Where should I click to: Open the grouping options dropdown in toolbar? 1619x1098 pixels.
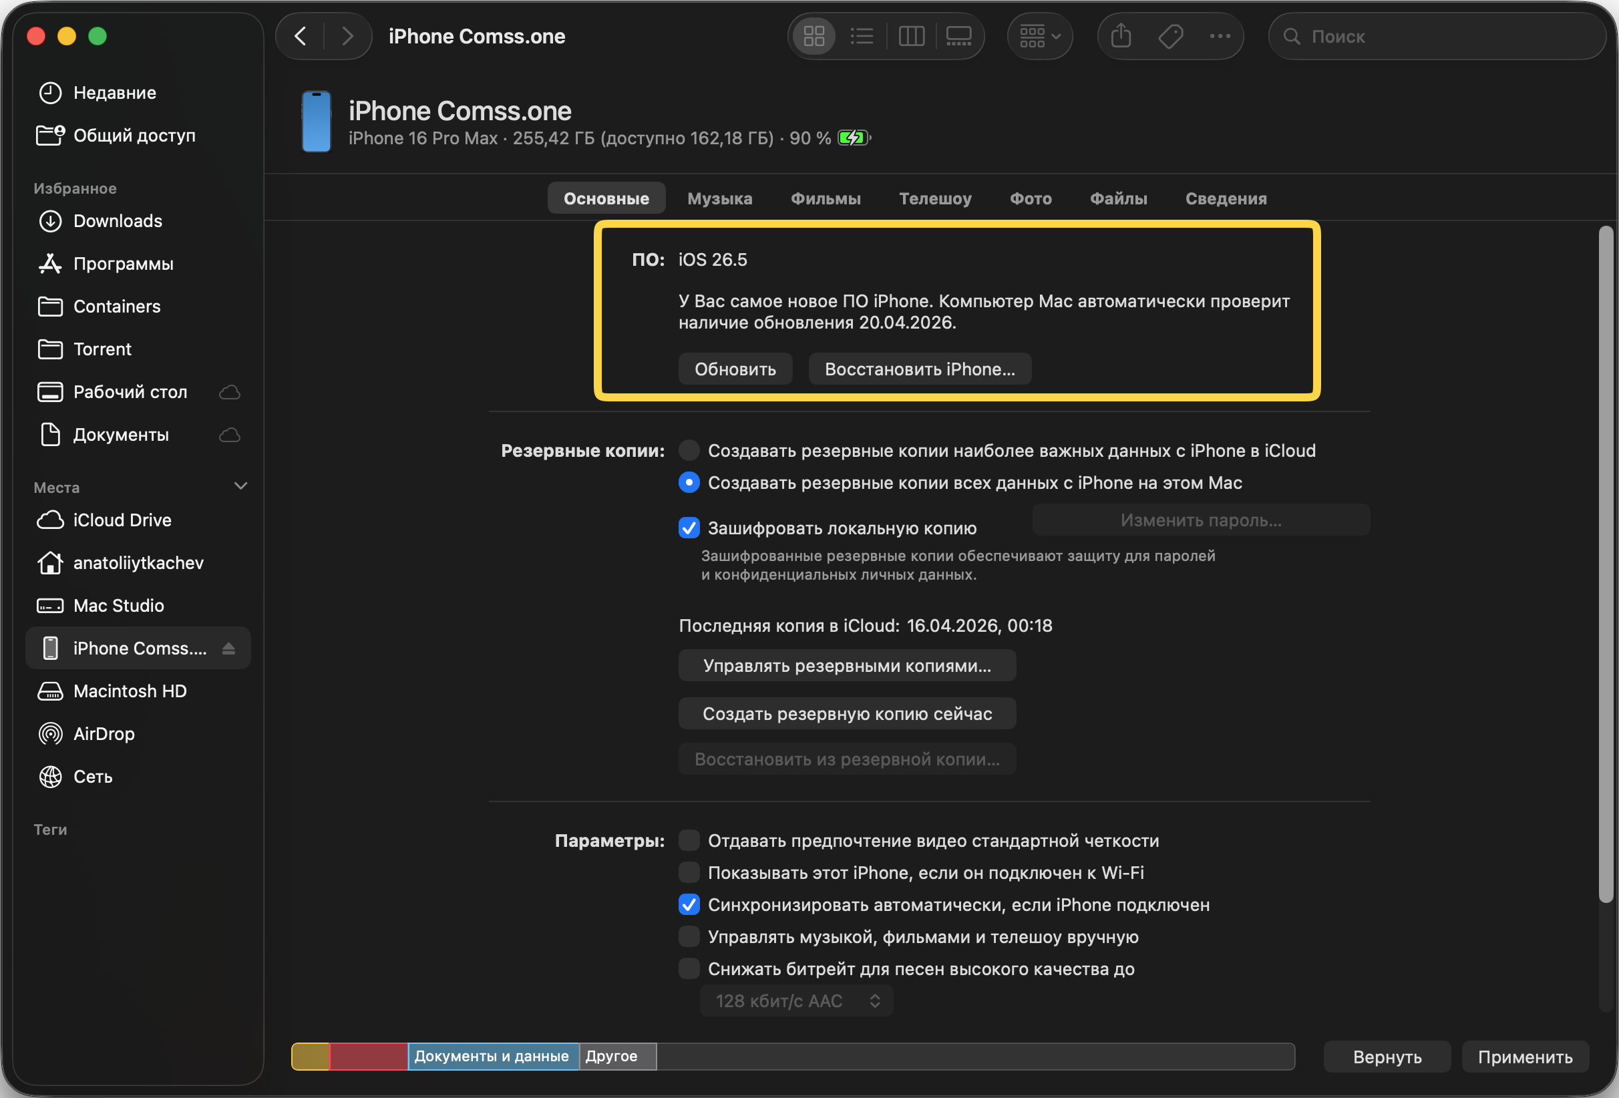pyautogui.click(x=1039, y=35)
